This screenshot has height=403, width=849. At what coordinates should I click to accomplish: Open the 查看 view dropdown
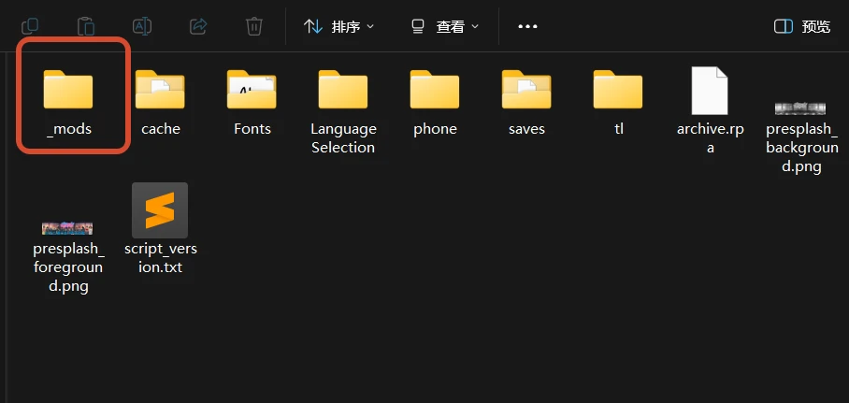point(445,26)
